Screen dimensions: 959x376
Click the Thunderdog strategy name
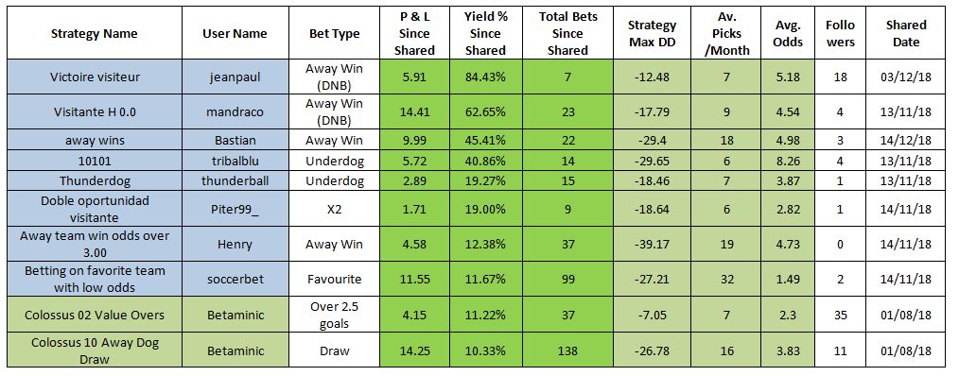(95, 181)
